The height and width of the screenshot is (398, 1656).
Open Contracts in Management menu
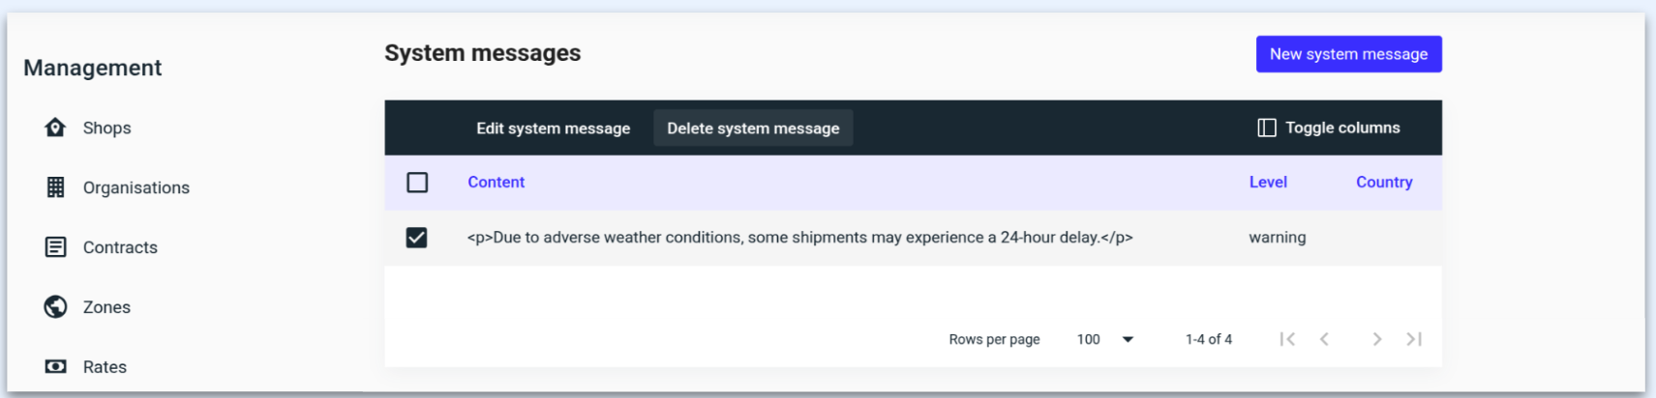pyautogui.click(x=120, y=247)
